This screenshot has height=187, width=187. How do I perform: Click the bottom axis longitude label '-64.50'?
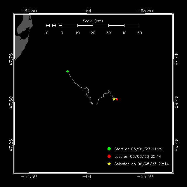click(29, 176)
